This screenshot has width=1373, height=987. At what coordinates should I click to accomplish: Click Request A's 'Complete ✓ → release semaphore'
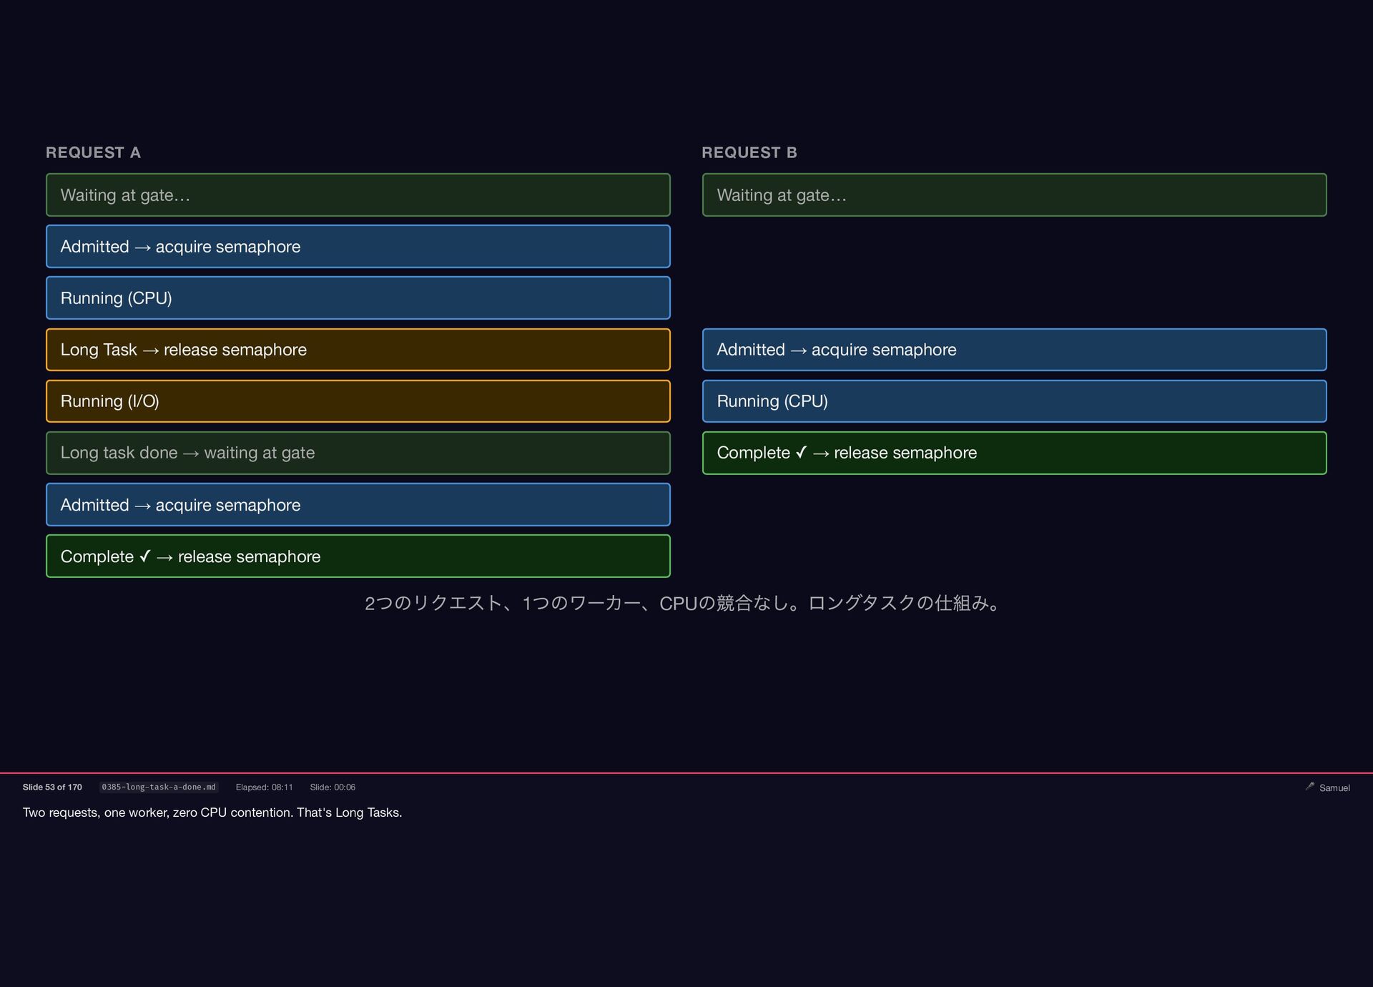[358, 556]
